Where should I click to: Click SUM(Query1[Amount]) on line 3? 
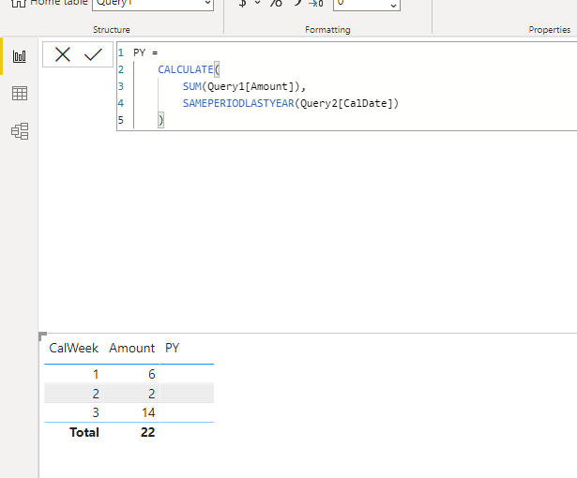(x=241, y=86)
